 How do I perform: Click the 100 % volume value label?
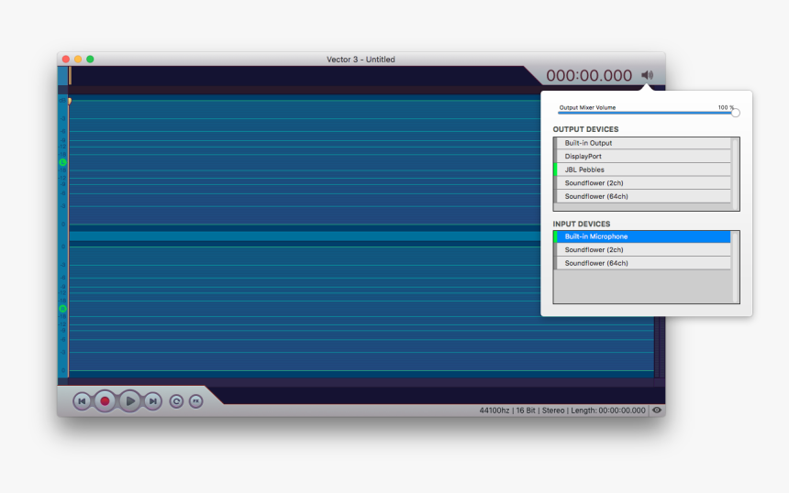pos(726,107)
